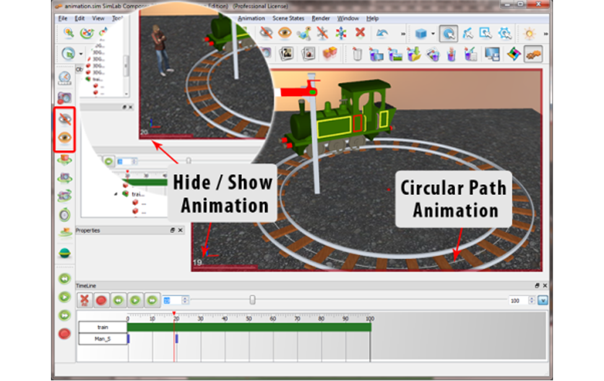604x381 pixels.
Task: Collapse the train node in the tree
Action: click(x=115, y=194)
